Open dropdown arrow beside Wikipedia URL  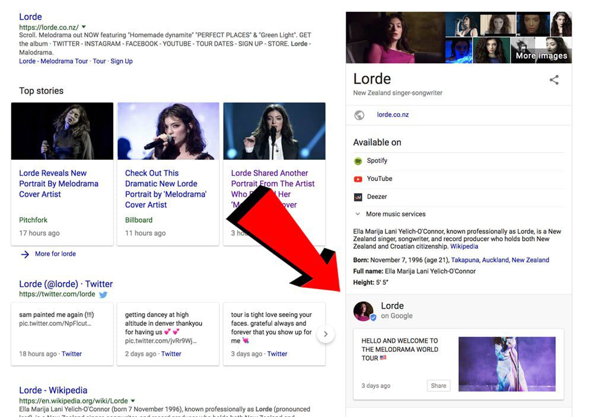[x=133, y=400]
